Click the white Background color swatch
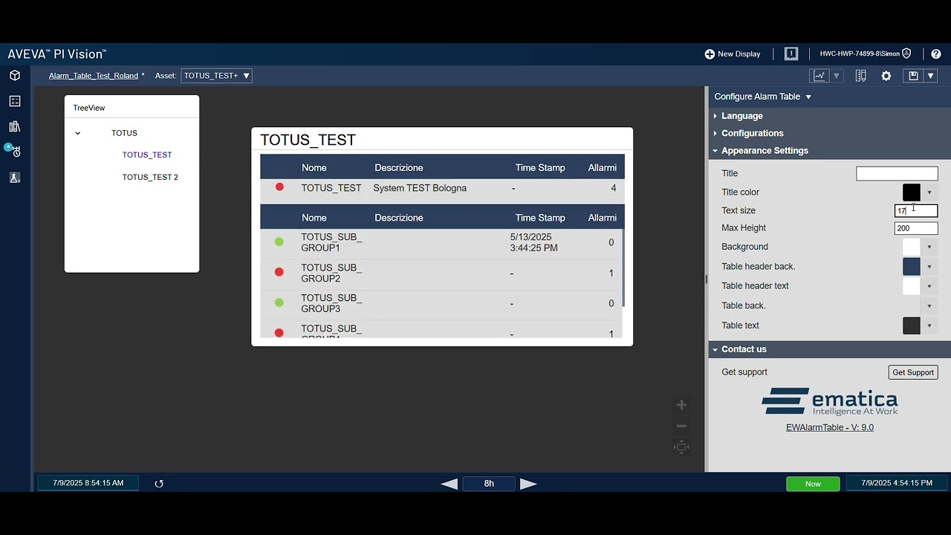Viewport: 951px width, 535px height. (x=912, y=247)
